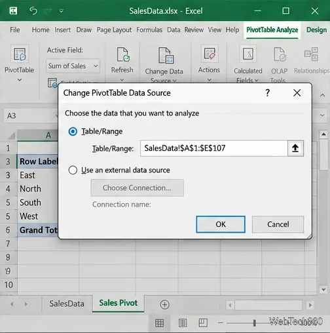
Task: Click the Choose Connection button
Action: pyautogui.click(x=137, y=188)
